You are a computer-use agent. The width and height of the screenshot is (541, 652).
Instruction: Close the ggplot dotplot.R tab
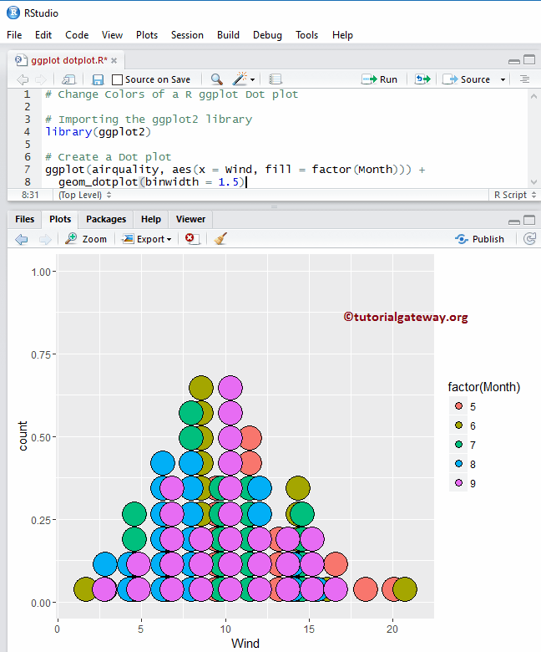(114, 61)
